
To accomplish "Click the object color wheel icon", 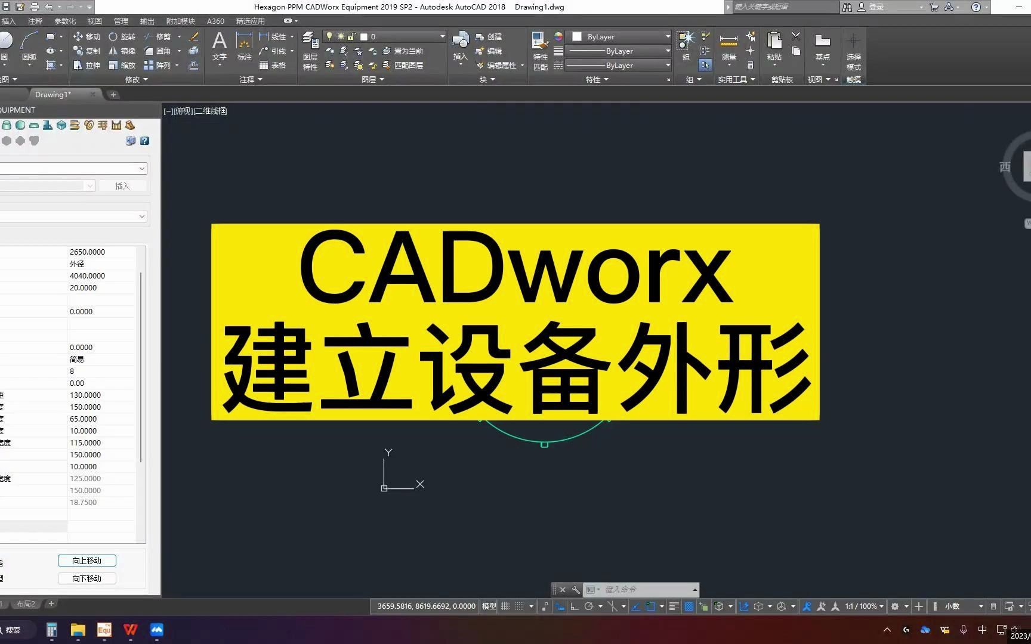I will [x=558, y=36].
